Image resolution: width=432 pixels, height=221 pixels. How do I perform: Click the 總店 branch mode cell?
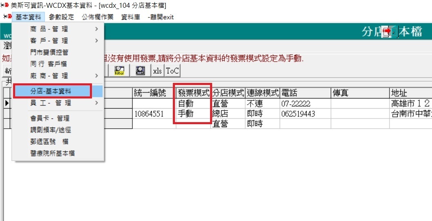[x=228, y=114]
